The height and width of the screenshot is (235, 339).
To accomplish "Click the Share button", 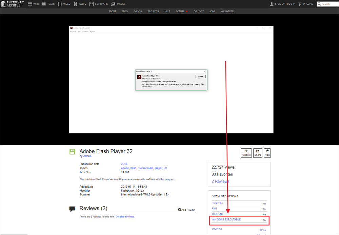I will point(258,153).
